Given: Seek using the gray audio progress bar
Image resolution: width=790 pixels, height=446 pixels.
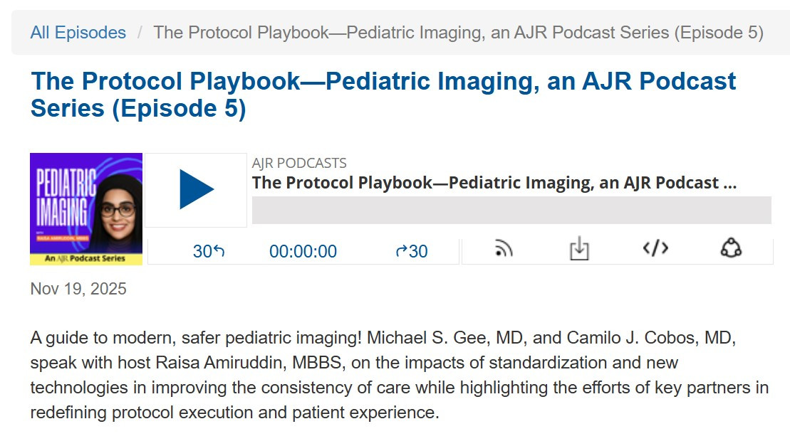Looking at the screenshot, I should click(511, 211).
